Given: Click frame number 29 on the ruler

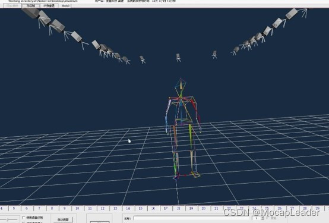Looking at the screenshot, I should (x=318, y=208).
